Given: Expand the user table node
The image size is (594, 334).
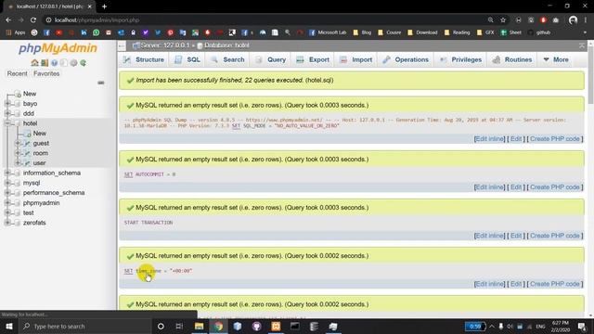Looking at the screenshot, I should point(18,163).
